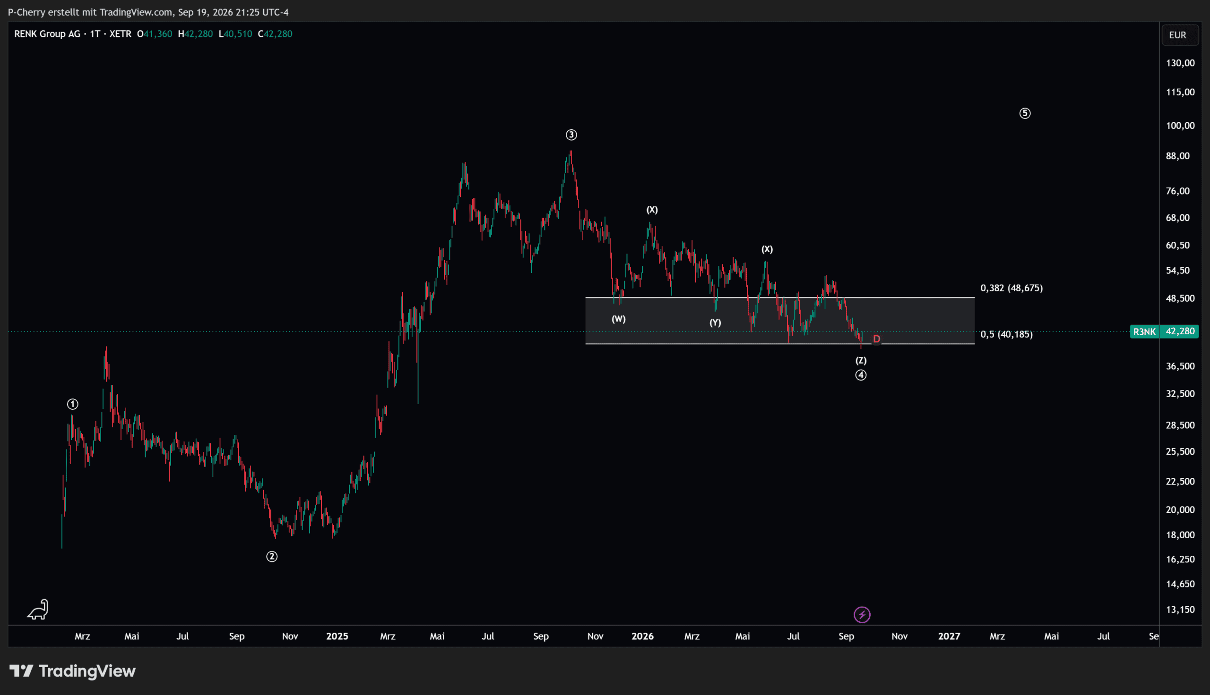Click the (Z) wave label
The image size is (1210, 695).
(861, 360)
